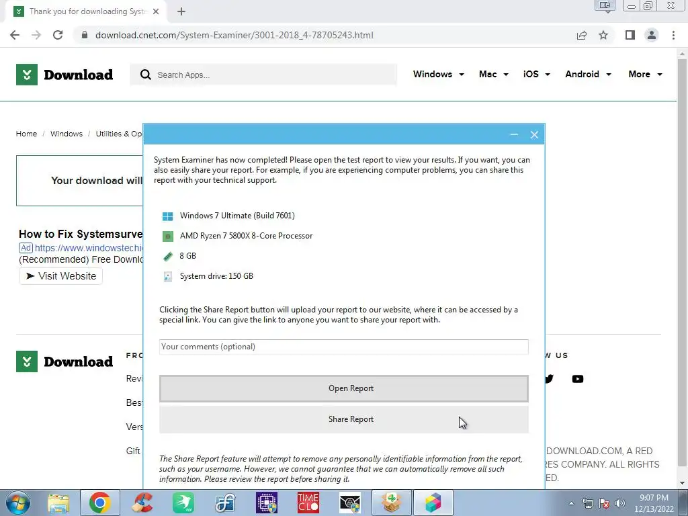Expand the Mac dropdown menu
The height and width of the screenshot is (516, 688).
point(494,74)
